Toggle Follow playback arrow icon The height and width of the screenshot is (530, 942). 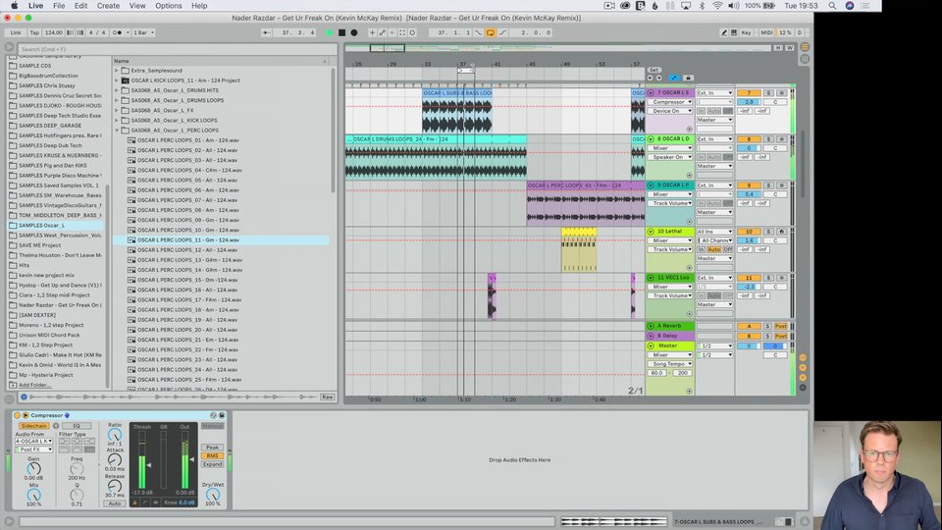point(266,32)
